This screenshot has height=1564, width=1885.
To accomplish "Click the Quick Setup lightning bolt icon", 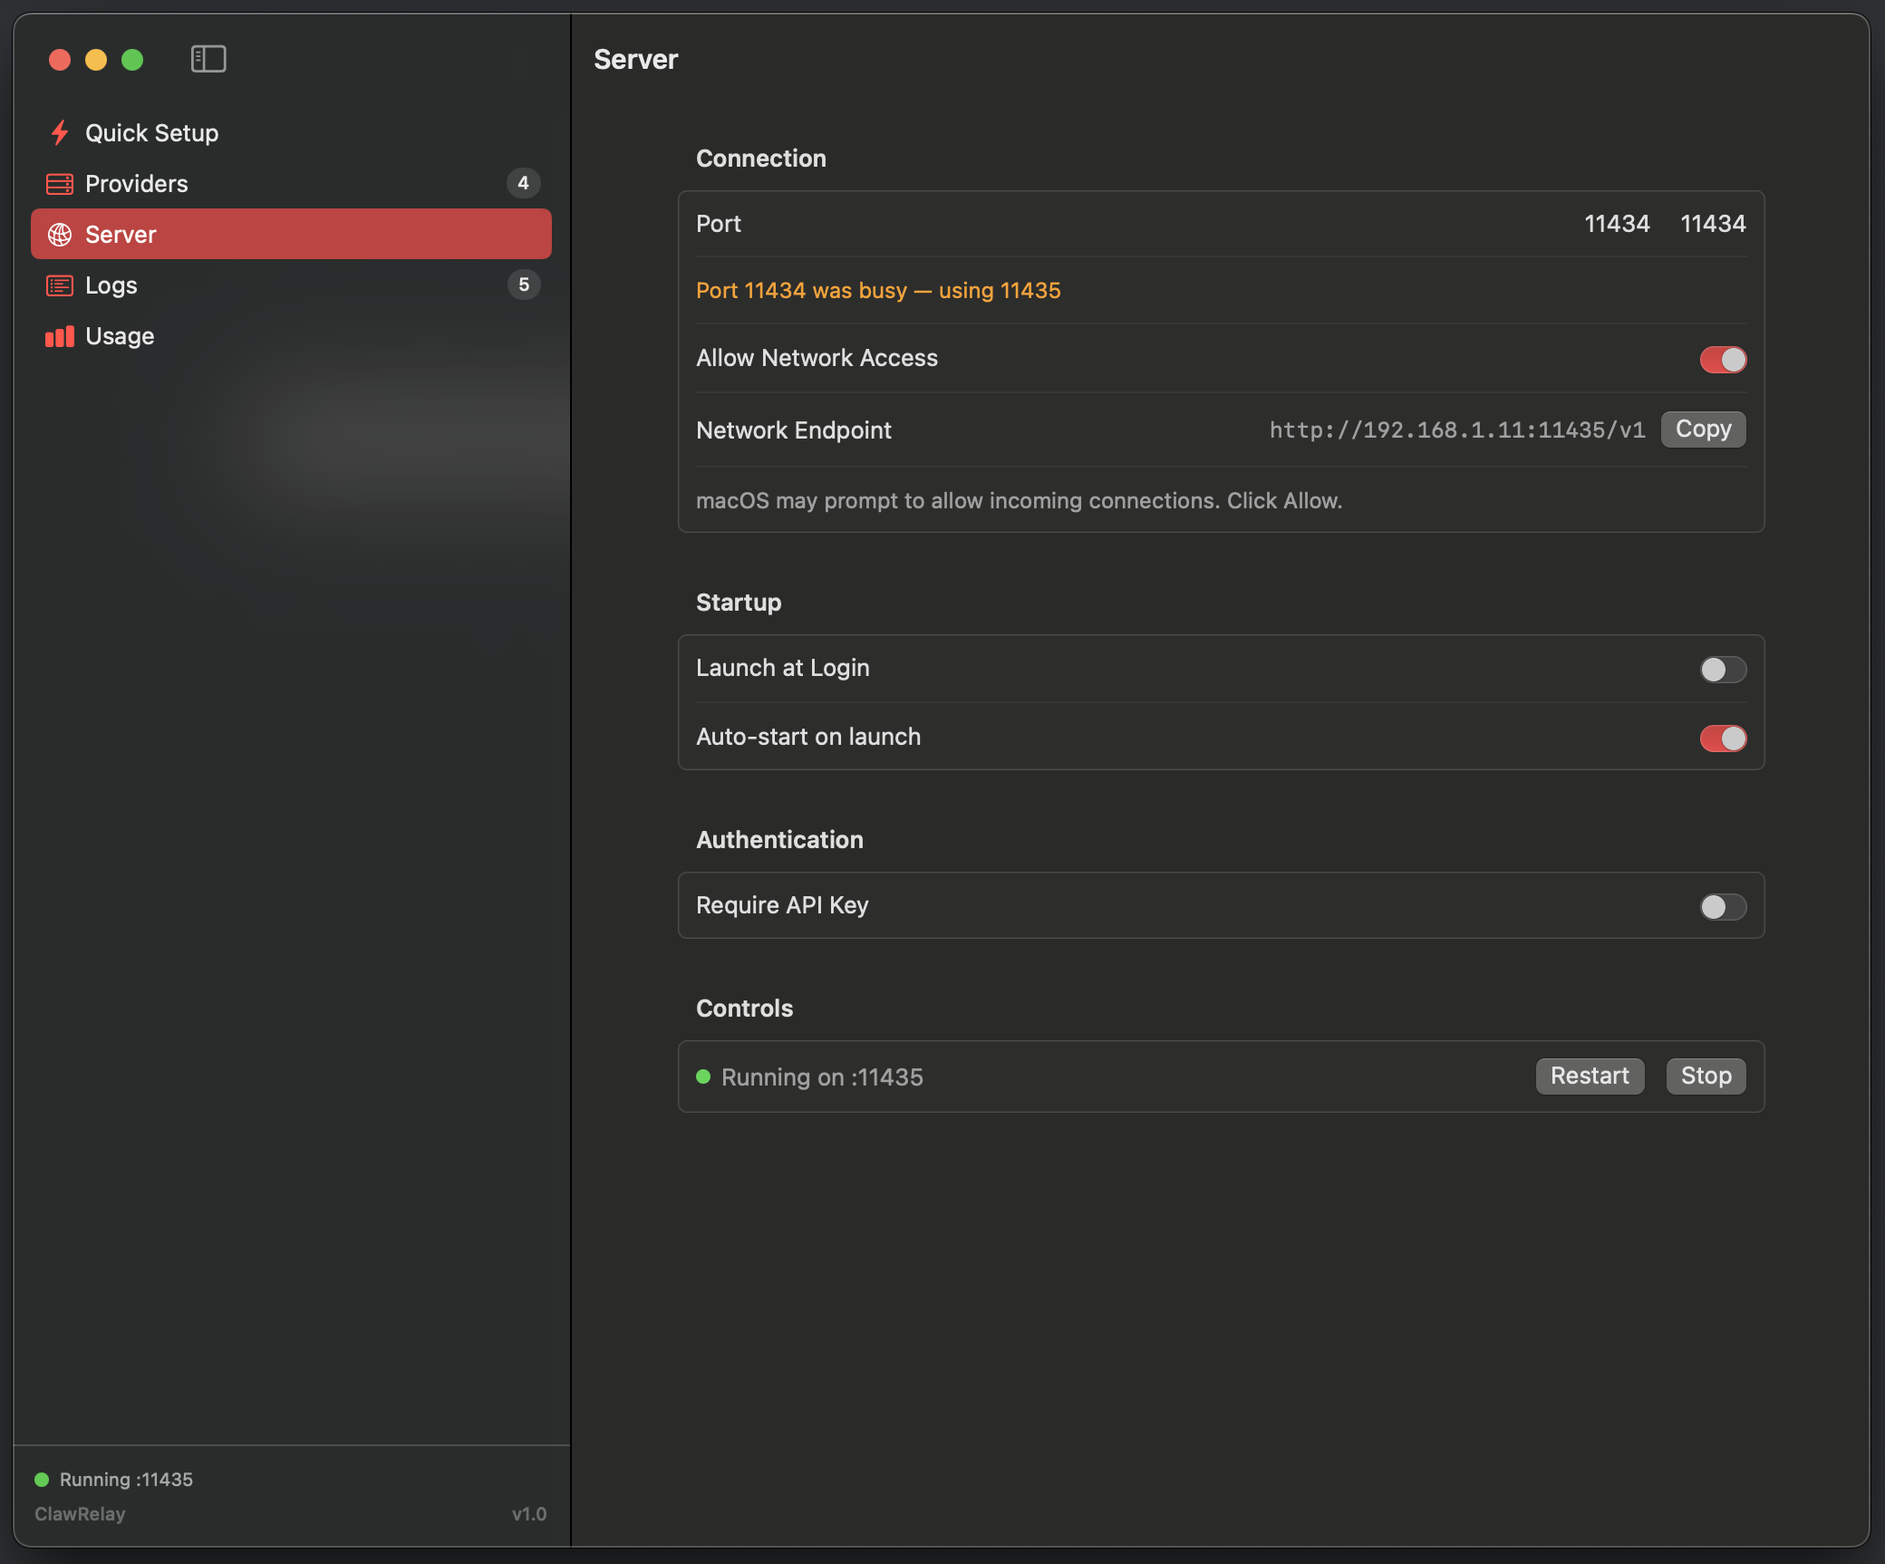I will pyautogui.click(x=60, y=132).
